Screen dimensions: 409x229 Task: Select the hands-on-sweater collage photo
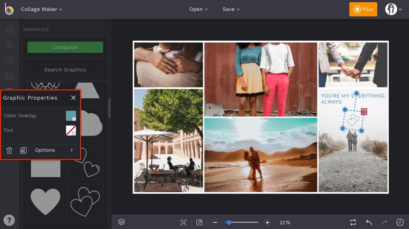[169, 65]
